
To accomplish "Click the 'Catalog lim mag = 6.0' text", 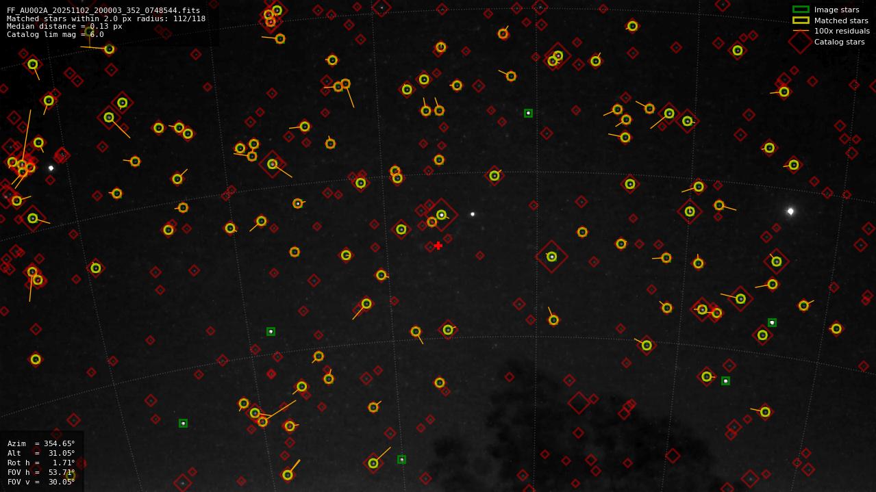I will 55,34.
